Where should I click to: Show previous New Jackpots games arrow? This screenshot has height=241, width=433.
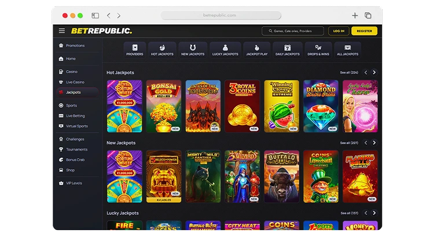coord(366,143)
